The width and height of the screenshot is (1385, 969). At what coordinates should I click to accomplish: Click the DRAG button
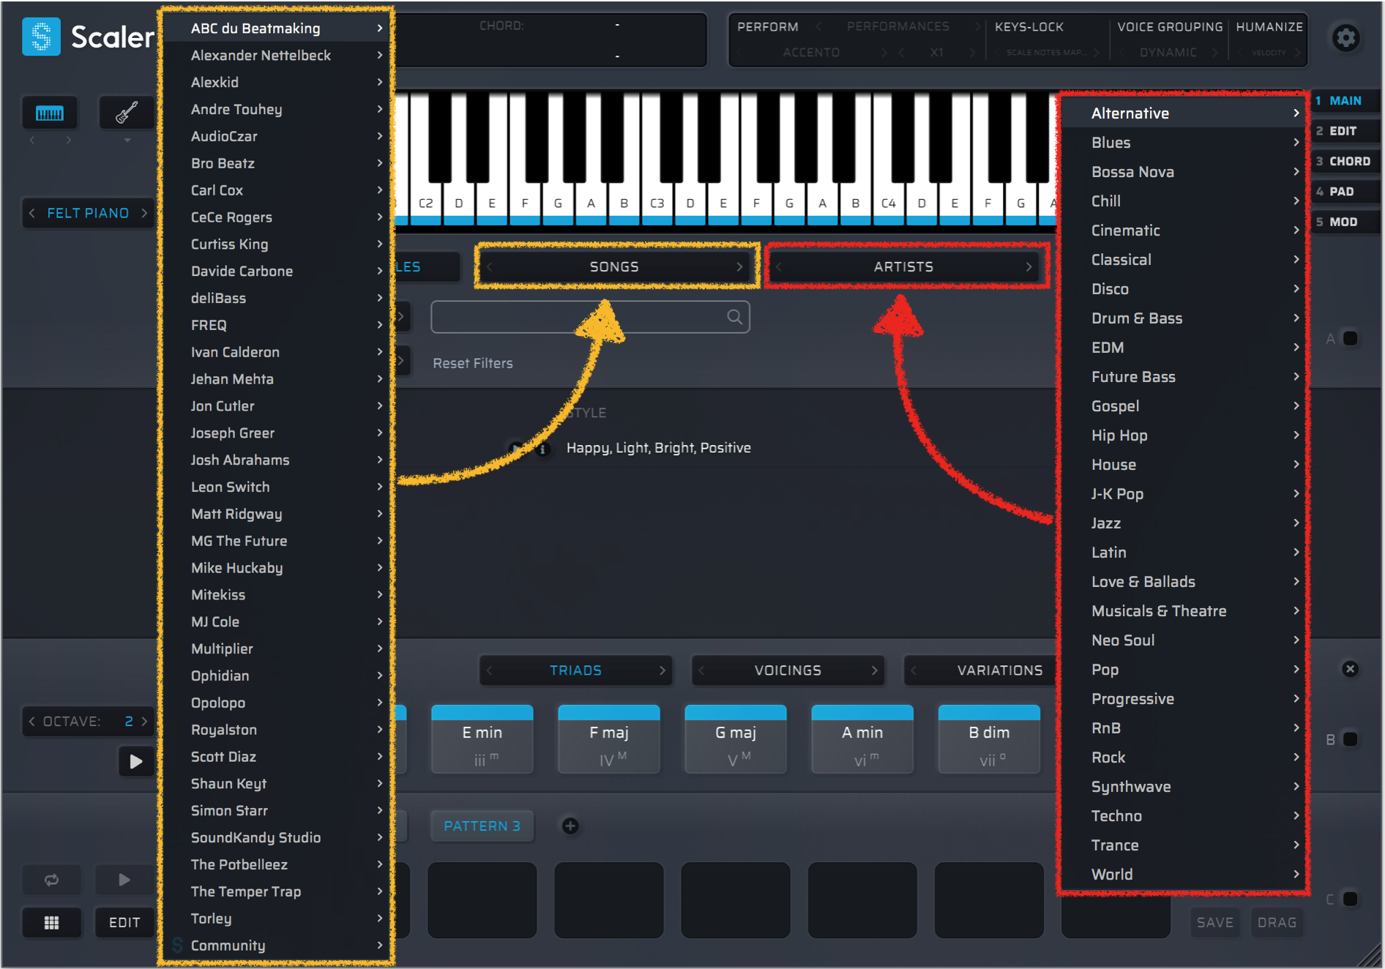[1277, 923]
